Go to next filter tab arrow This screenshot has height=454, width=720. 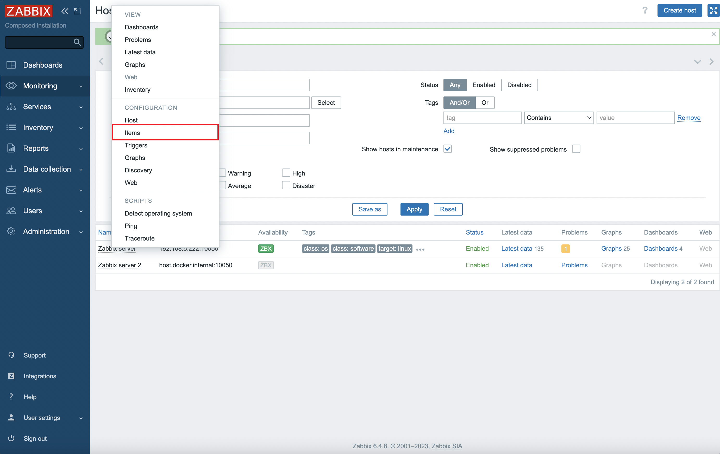[711, 61]
